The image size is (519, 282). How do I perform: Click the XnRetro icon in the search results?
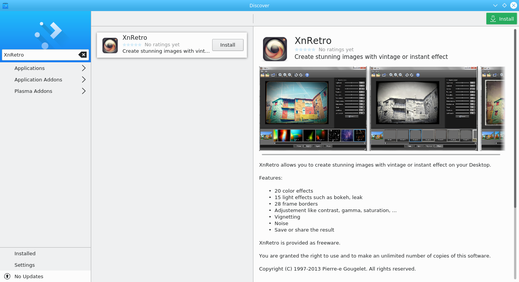110,45
